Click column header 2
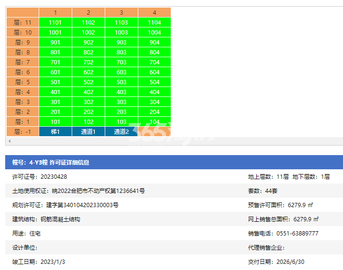The height and width of the screenshot is (270, 343). 88,12
